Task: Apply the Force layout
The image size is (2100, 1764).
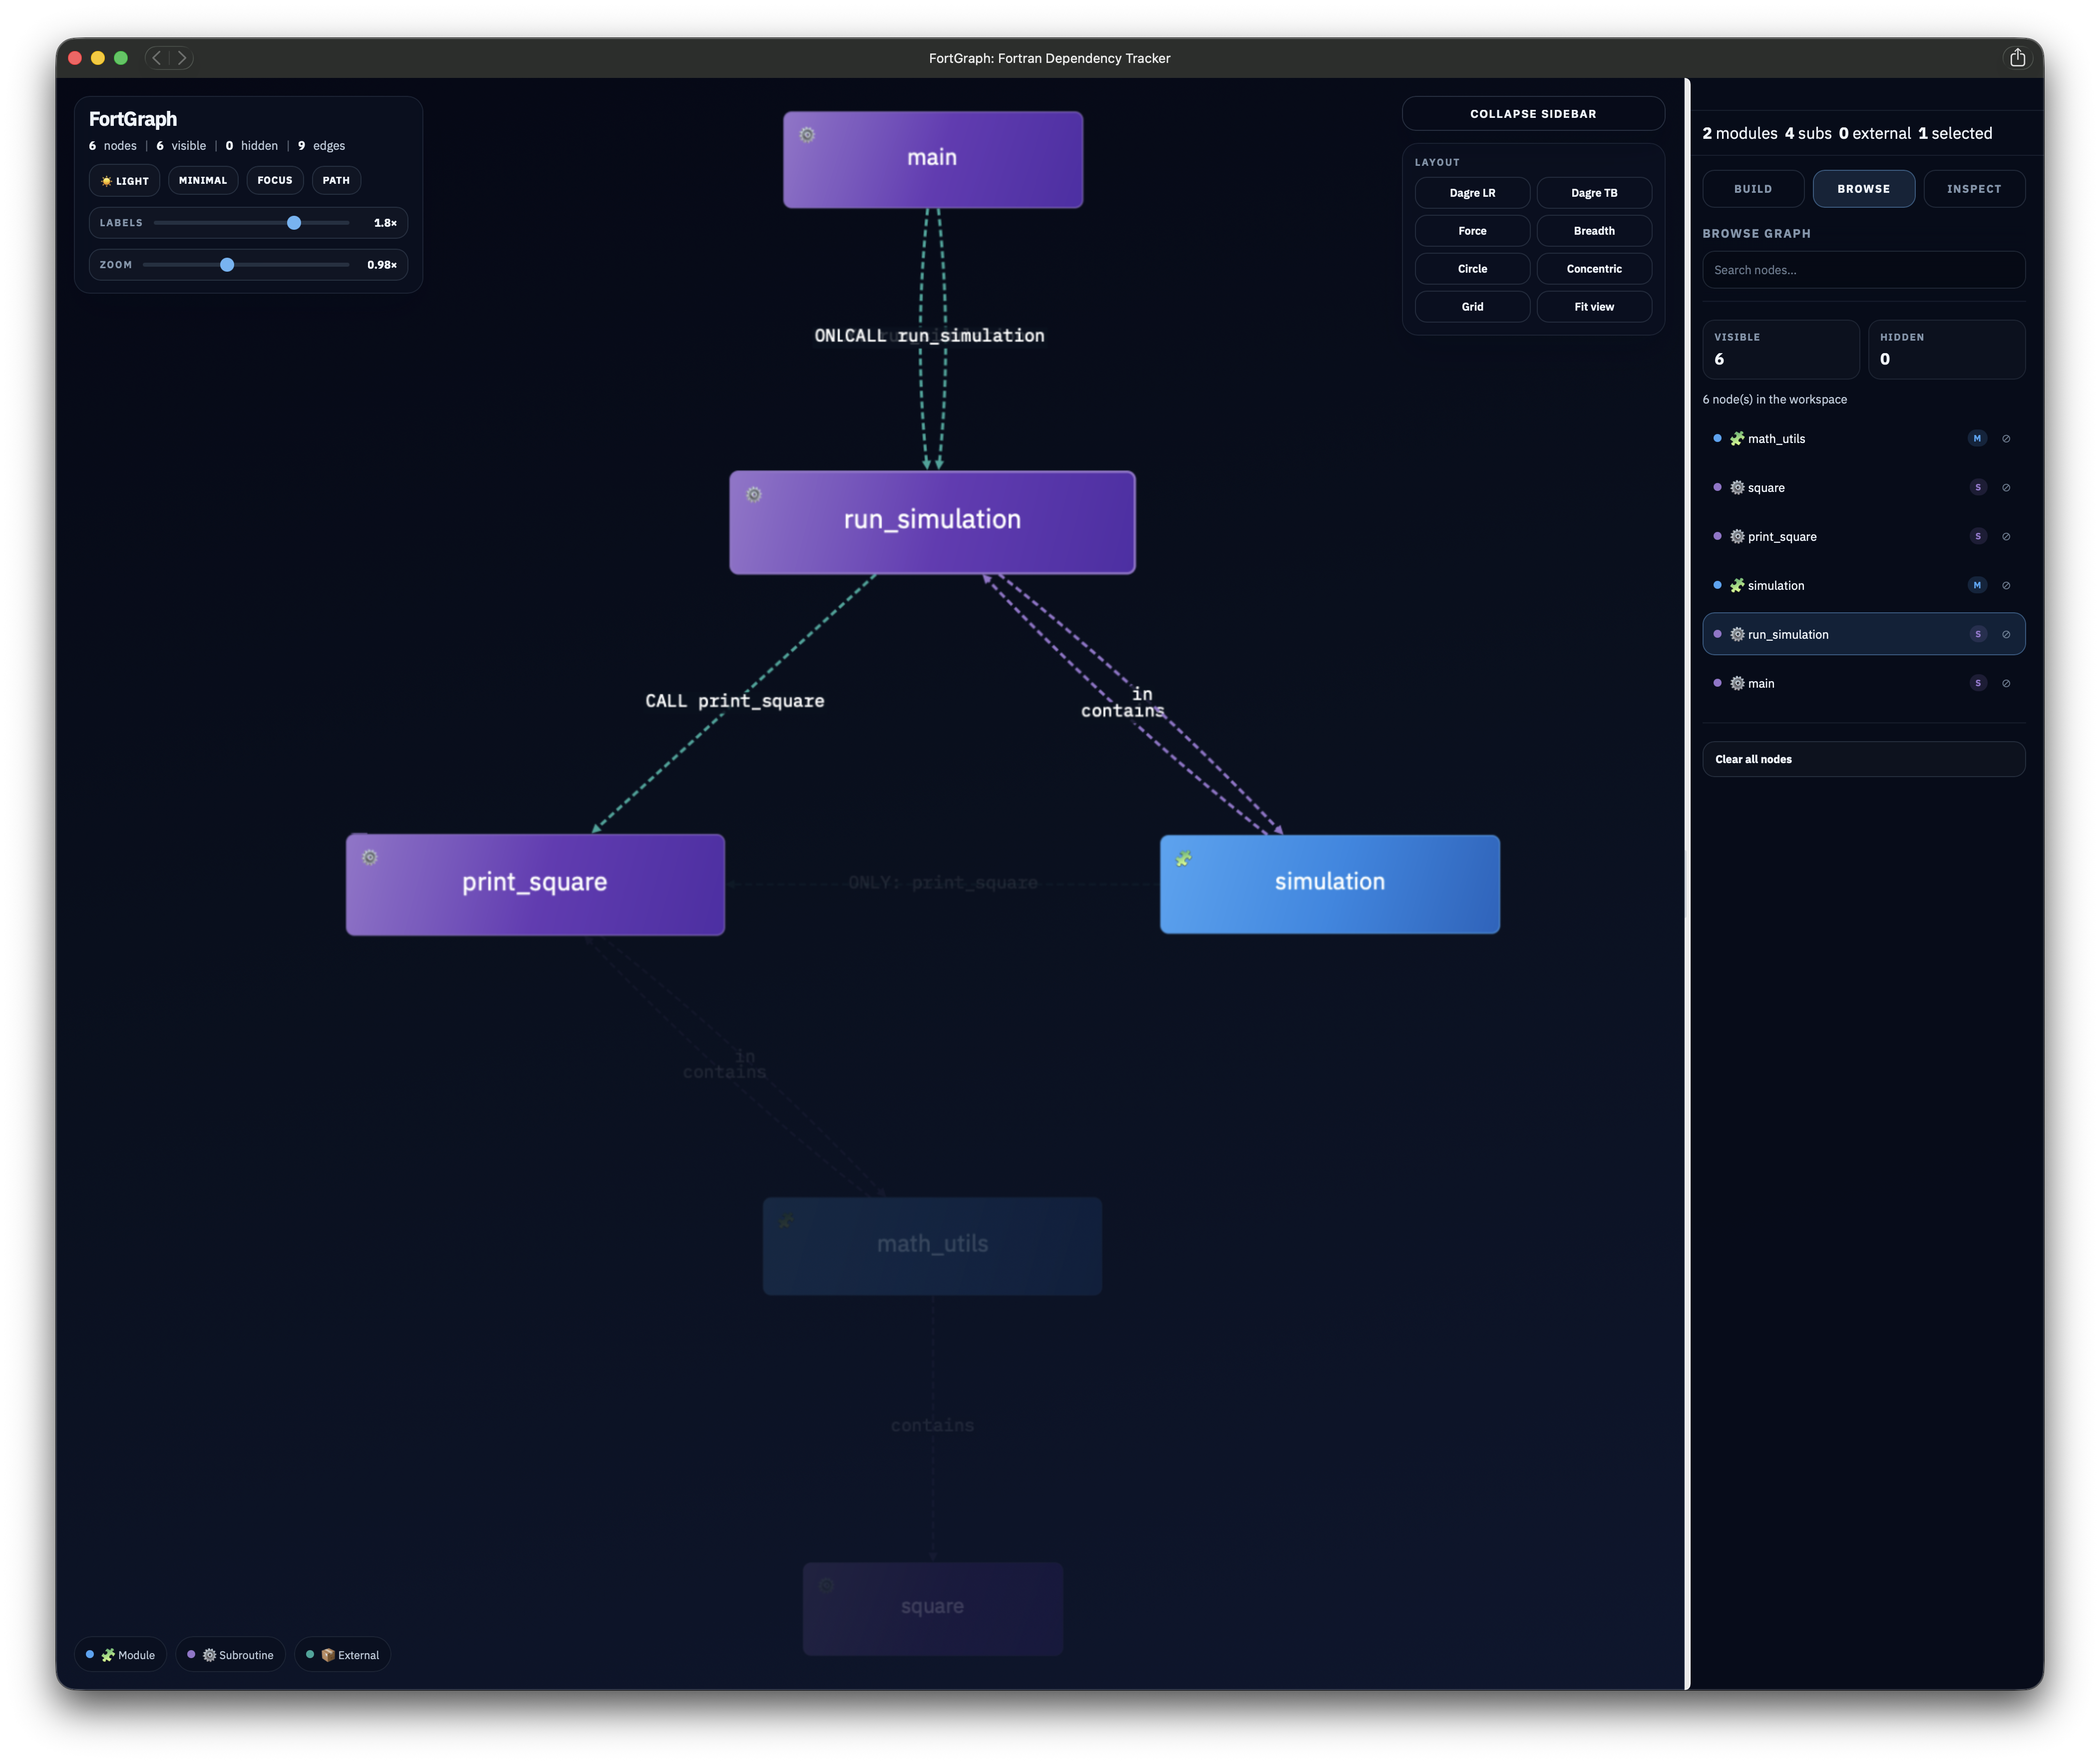Action: pyautogui.click(x=1472, y=231)
